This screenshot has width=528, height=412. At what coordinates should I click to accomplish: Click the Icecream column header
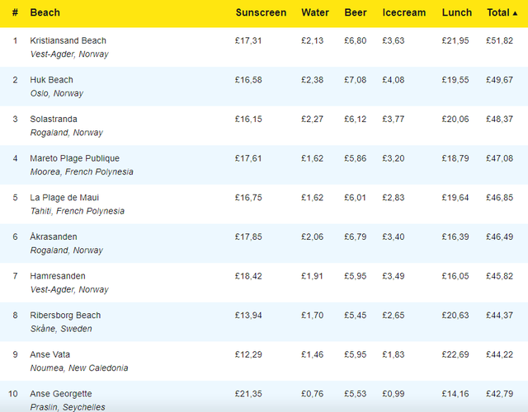(x=403, y=12)
